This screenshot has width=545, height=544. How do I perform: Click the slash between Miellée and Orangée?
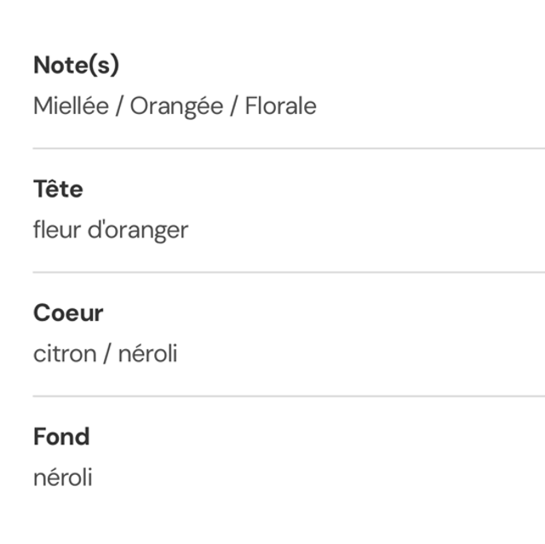(x=120, y=106)
